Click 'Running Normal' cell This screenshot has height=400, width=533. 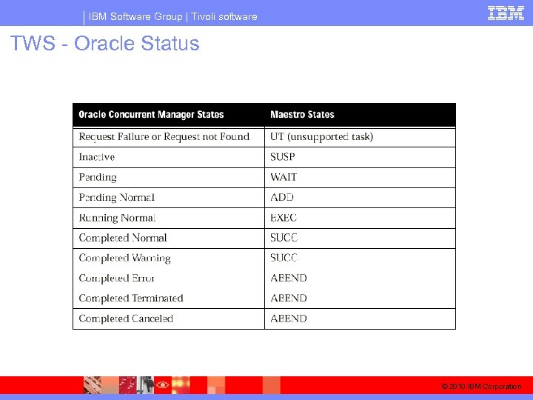click(169, 218)
